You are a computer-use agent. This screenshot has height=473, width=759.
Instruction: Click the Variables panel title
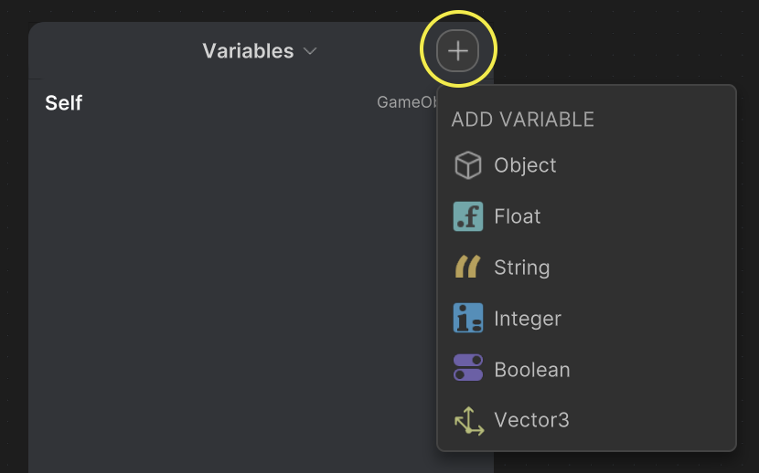(248, 51)
